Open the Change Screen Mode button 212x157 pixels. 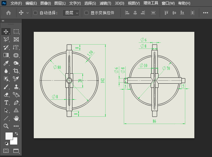pyautogui.click(x=16, y=151)
